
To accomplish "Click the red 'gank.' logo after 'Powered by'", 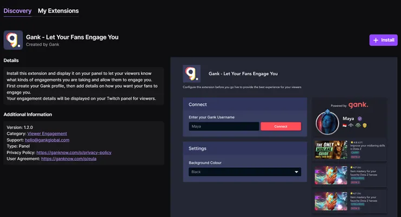I will (x=358, y=104).
